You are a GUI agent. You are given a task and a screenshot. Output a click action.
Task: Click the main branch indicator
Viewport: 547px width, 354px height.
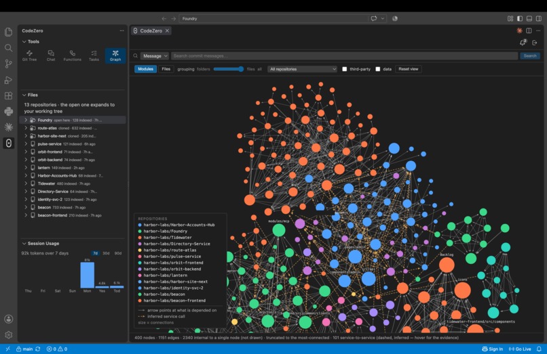click(x=24, y=349)
